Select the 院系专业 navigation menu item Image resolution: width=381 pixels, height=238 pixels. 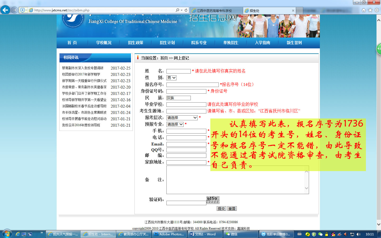pyautogui.click(x=199, y=43)
